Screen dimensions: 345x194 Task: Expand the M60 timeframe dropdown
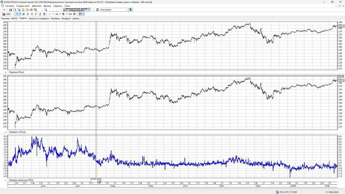(13, 15)
